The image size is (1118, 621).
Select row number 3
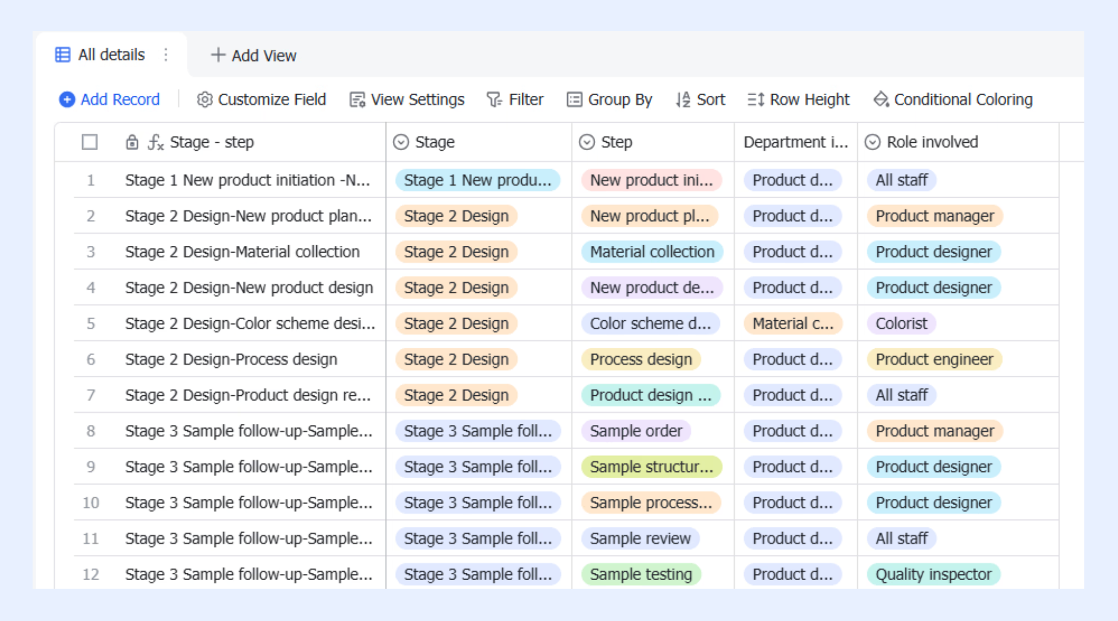coord(91,252)
